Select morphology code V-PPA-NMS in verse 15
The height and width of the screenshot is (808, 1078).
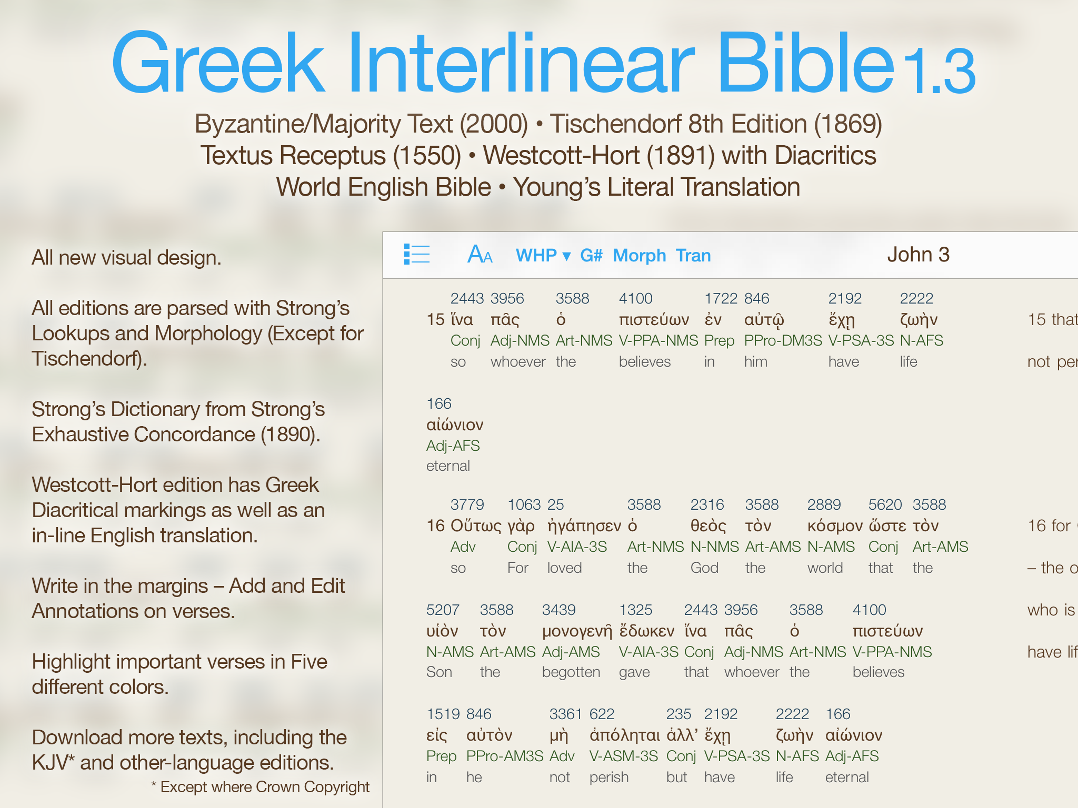(x=658, y=341)
